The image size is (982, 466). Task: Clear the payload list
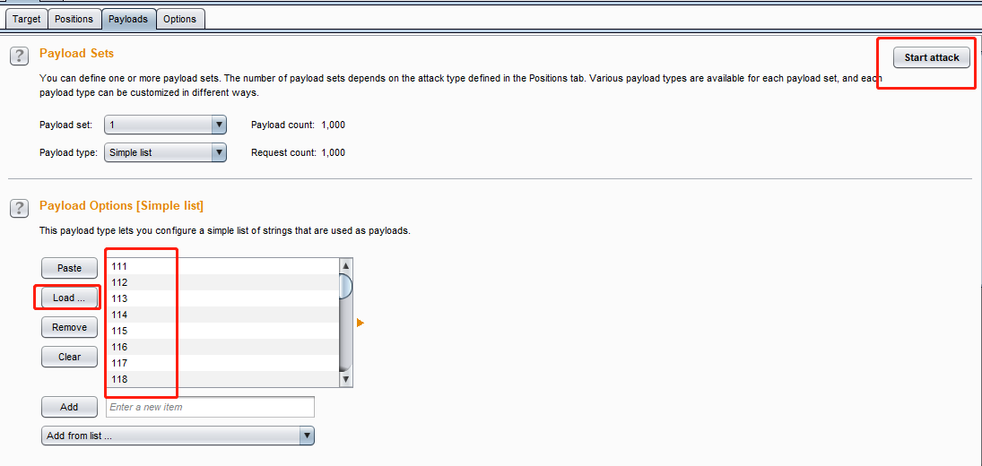tap(69, 357)
